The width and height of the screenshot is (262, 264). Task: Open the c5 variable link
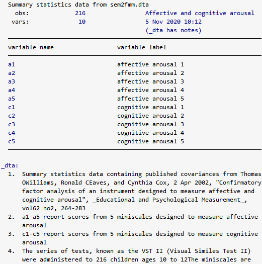(x=12, y=141)
